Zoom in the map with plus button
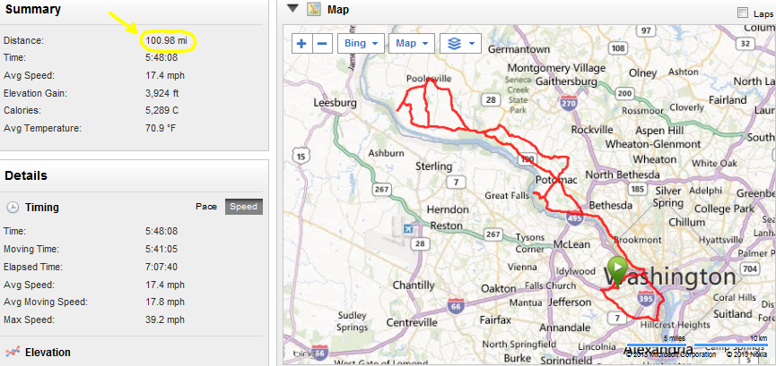The height and width of the screenshot is (366, 776). (x=301, y=44)
